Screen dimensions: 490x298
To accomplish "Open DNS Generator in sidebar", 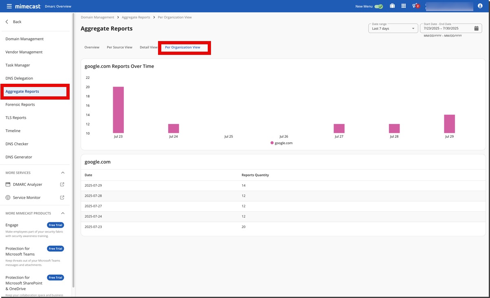I will pyautogui.click(x=19, y=157).
